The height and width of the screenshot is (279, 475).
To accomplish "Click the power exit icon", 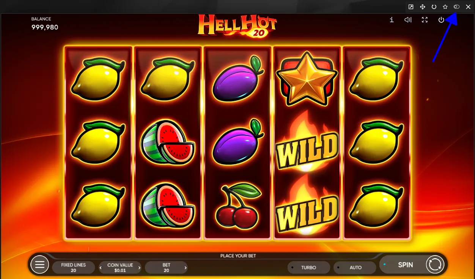I will coord(441,20).
